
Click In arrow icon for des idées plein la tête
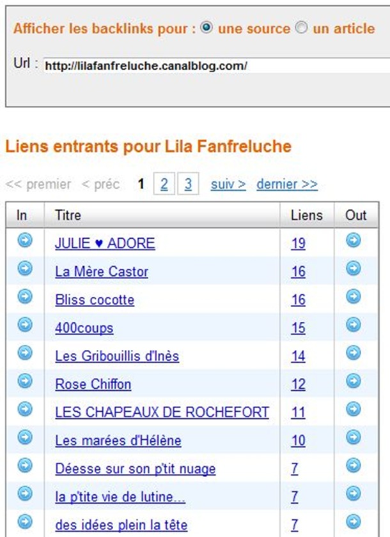[25, 522]
